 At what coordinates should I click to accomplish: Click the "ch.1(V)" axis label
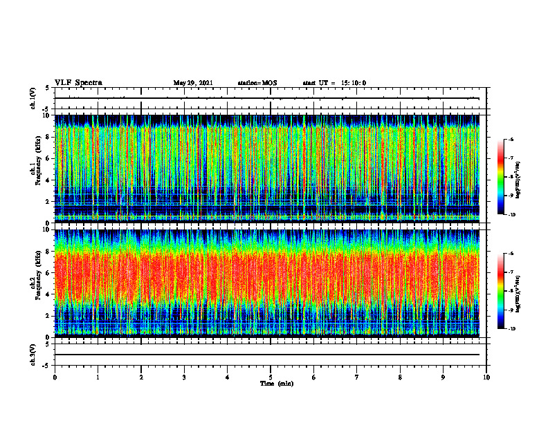pyautogui.click(x=33, y=98)
